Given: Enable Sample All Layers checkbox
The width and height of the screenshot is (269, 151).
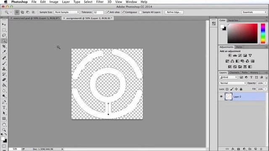Looking at the screenshot, I should [140, 12].
